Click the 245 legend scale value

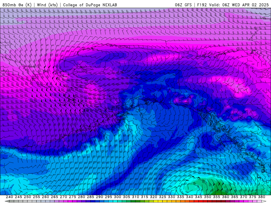tap(18, 197)
